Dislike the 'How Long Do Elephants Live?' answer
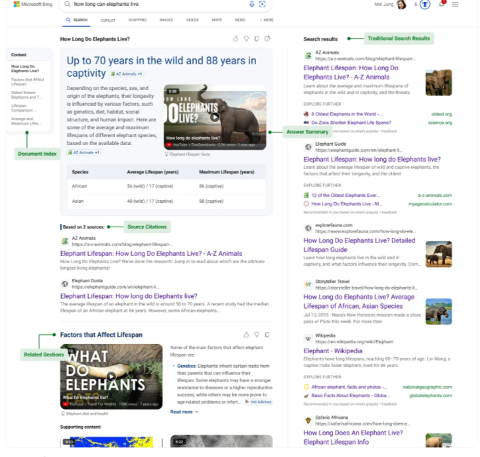480x457 pixels. (246, 39)
